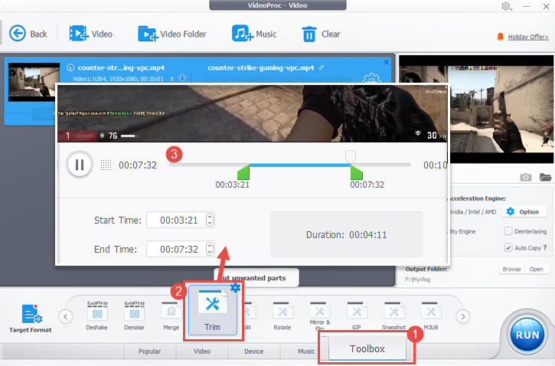This screenshot has width=555, height=366.
Task: Take a snapshot with camera icon
Action: coord(526,177)
